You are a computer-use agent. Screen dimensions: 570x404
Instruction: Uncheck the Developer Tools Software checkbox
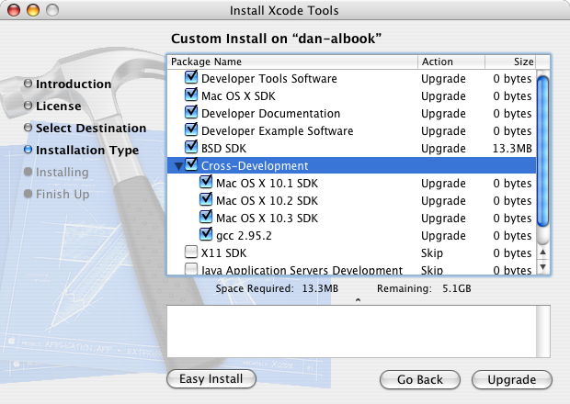coord(191,79)
